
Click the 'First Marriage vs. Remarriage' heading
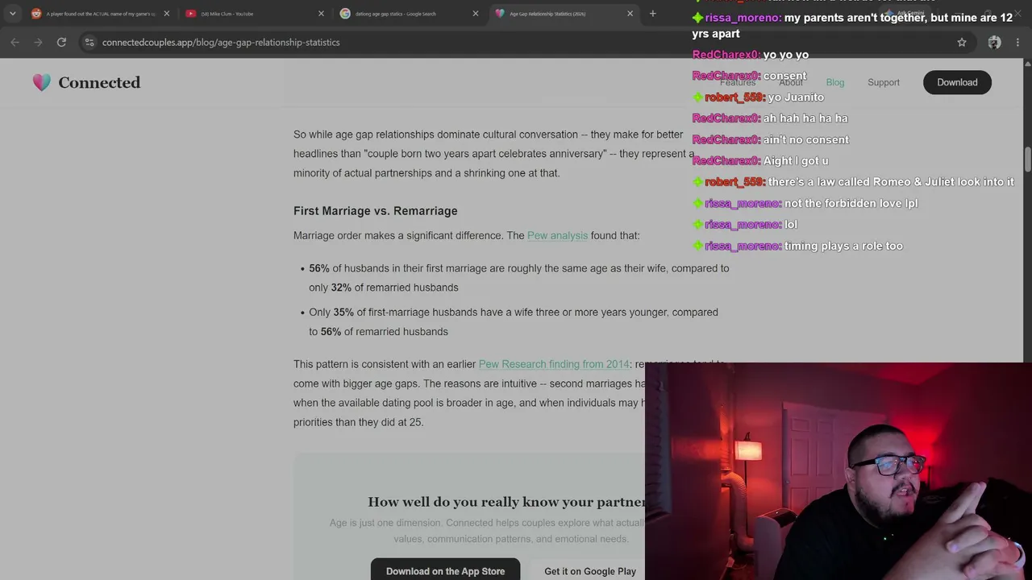click(x=376, y=211)
